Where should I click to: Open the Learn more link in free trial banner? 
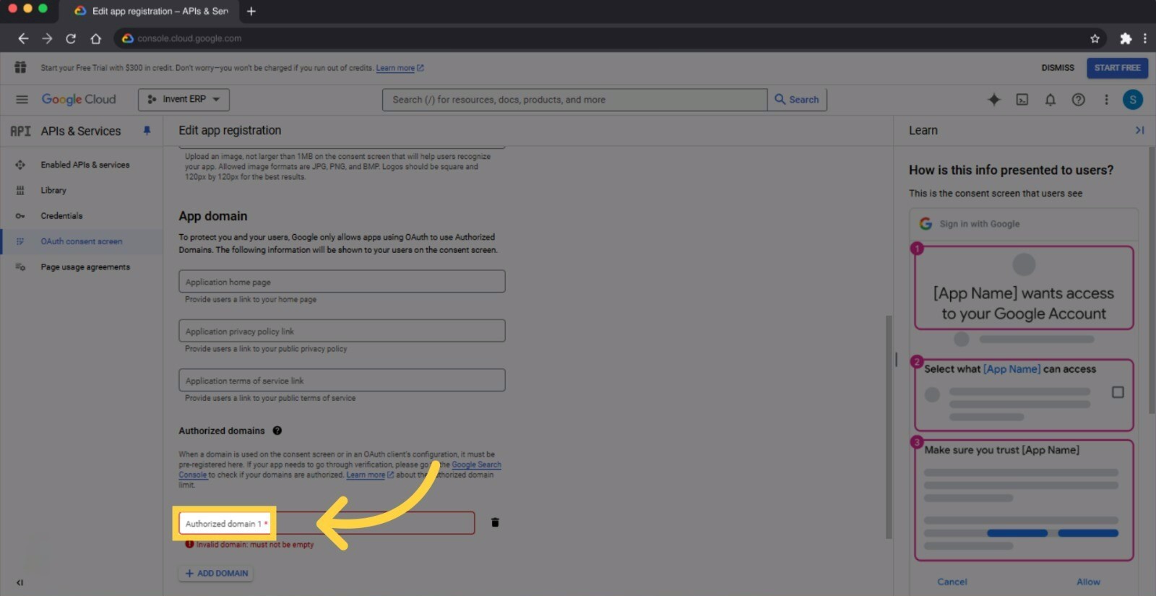tap(400, 68)
